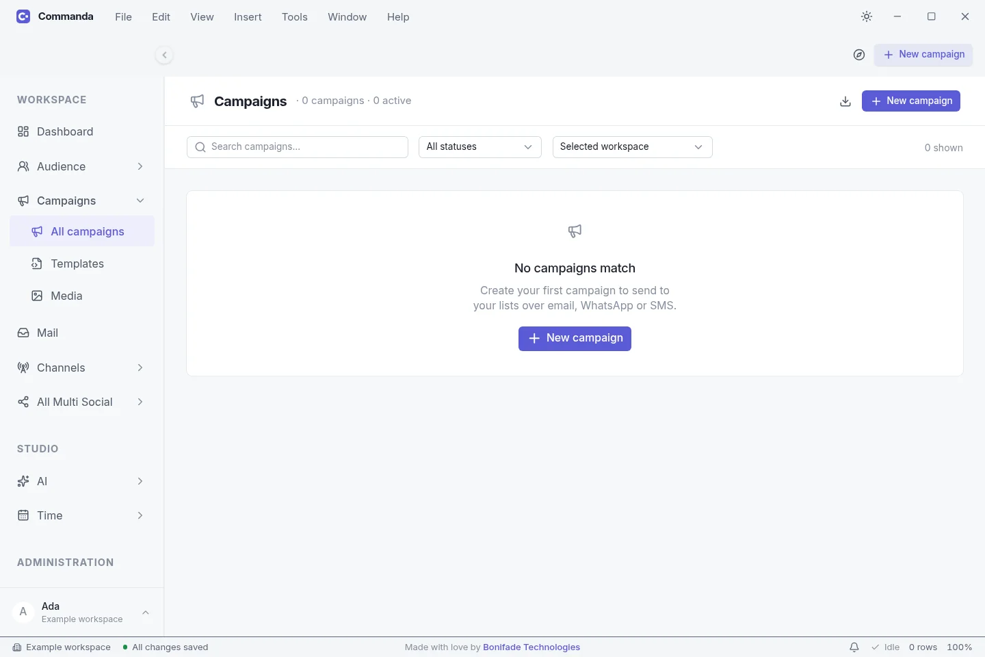Focus the Search campaigns field
The height and width of the screenshot is (657, 985).
tap(298, 147)
